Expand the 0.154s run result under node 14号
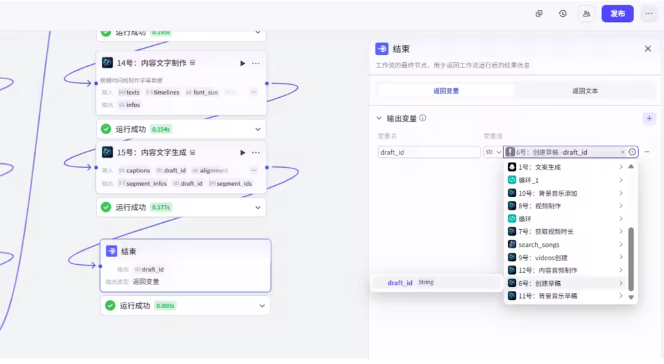The image size is (664, 364). 258,130
